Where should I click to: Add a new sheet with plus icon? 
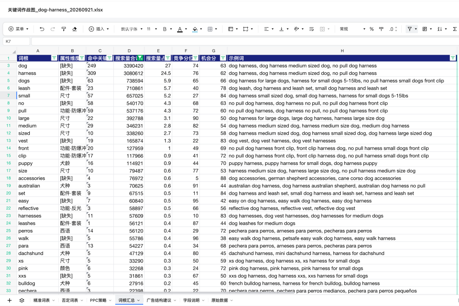[9, 300]
